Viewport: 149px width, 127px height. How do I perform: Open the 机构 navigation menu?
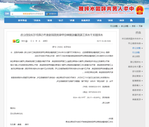point(121,20)
